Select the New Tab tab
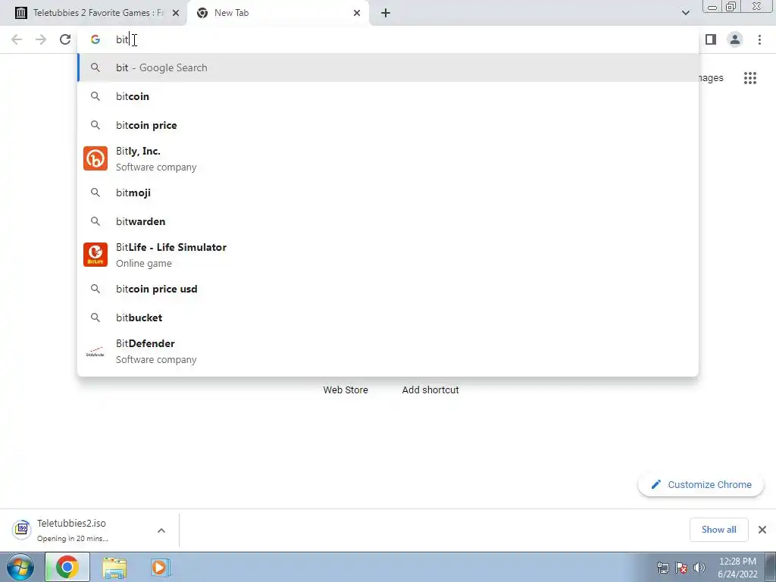 (277, 13)
